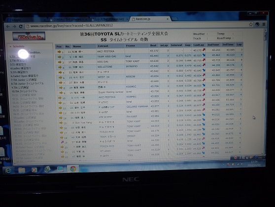Screen dimensions: 275x207
Task: Switch to the Google tab
Action: click(x=26, y=20)
